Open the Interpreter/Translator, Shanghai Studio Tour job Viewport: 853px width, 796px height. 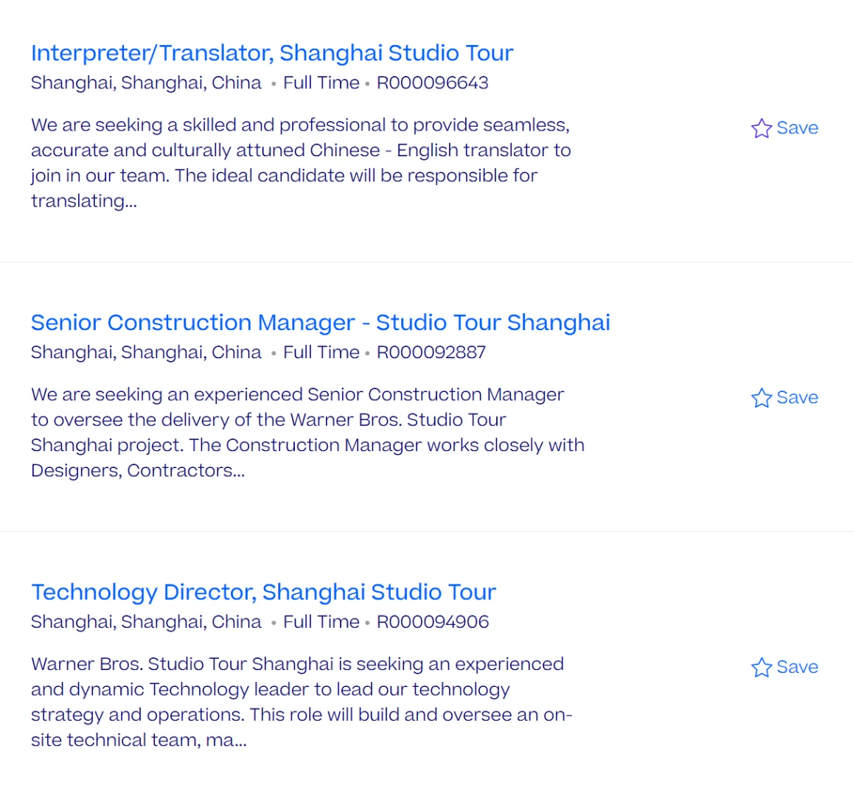point(271,53)
